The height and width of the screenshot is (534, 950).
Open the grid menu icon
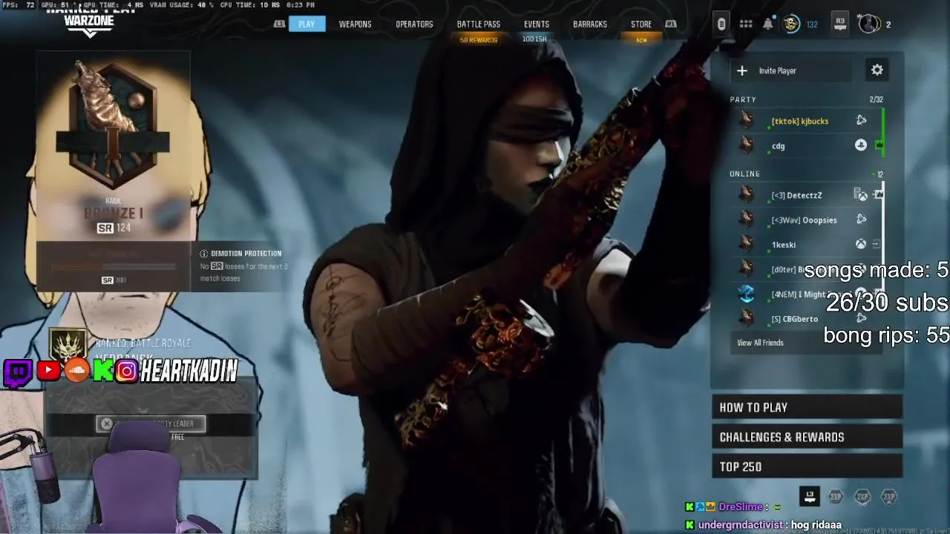pos(746,24)
